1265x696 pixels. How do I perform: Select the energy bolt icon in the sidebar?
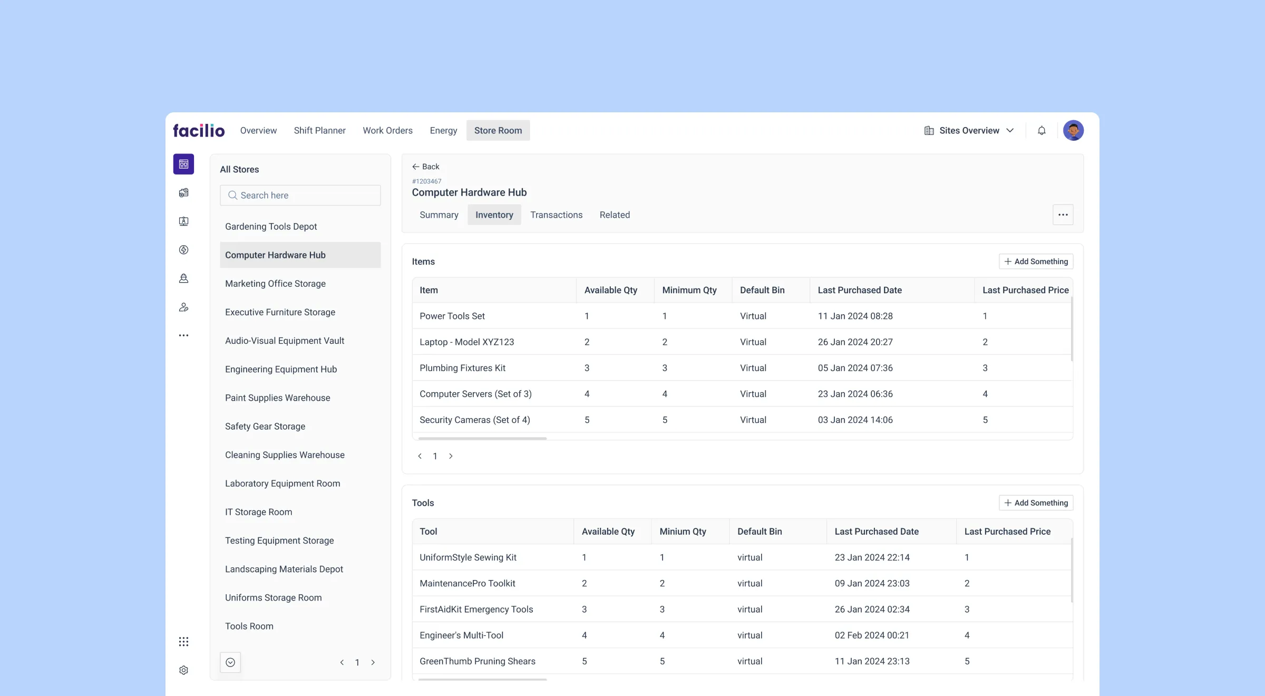tap(183, 250)
